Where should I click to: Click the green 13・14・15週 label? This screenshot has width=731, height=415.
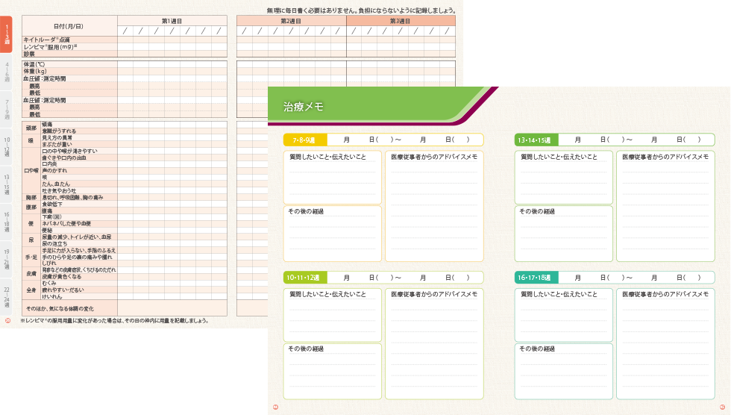(x=536, y=140)
